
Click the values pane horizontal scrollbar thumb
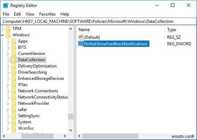110,136
